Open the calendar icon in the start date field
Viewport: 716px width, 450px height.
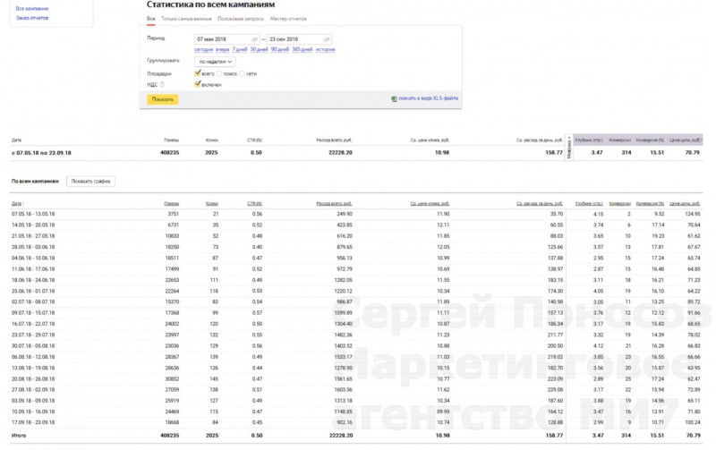(x=254, y=39)
